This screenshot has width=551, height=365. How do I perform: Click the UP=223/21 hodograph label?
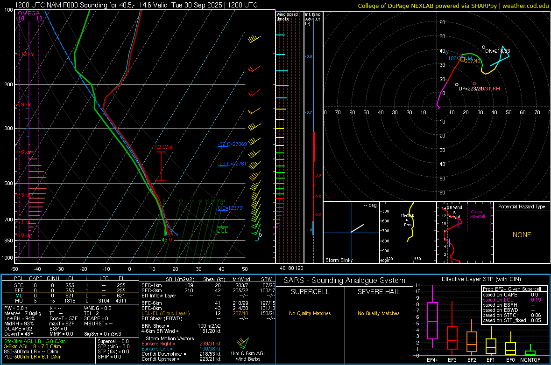(470, 89)
